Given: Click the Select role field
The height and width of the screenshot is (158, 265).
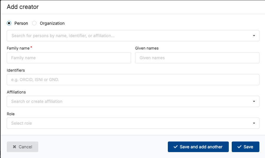Looking at the screenshot, I should [x=130, y=123].
